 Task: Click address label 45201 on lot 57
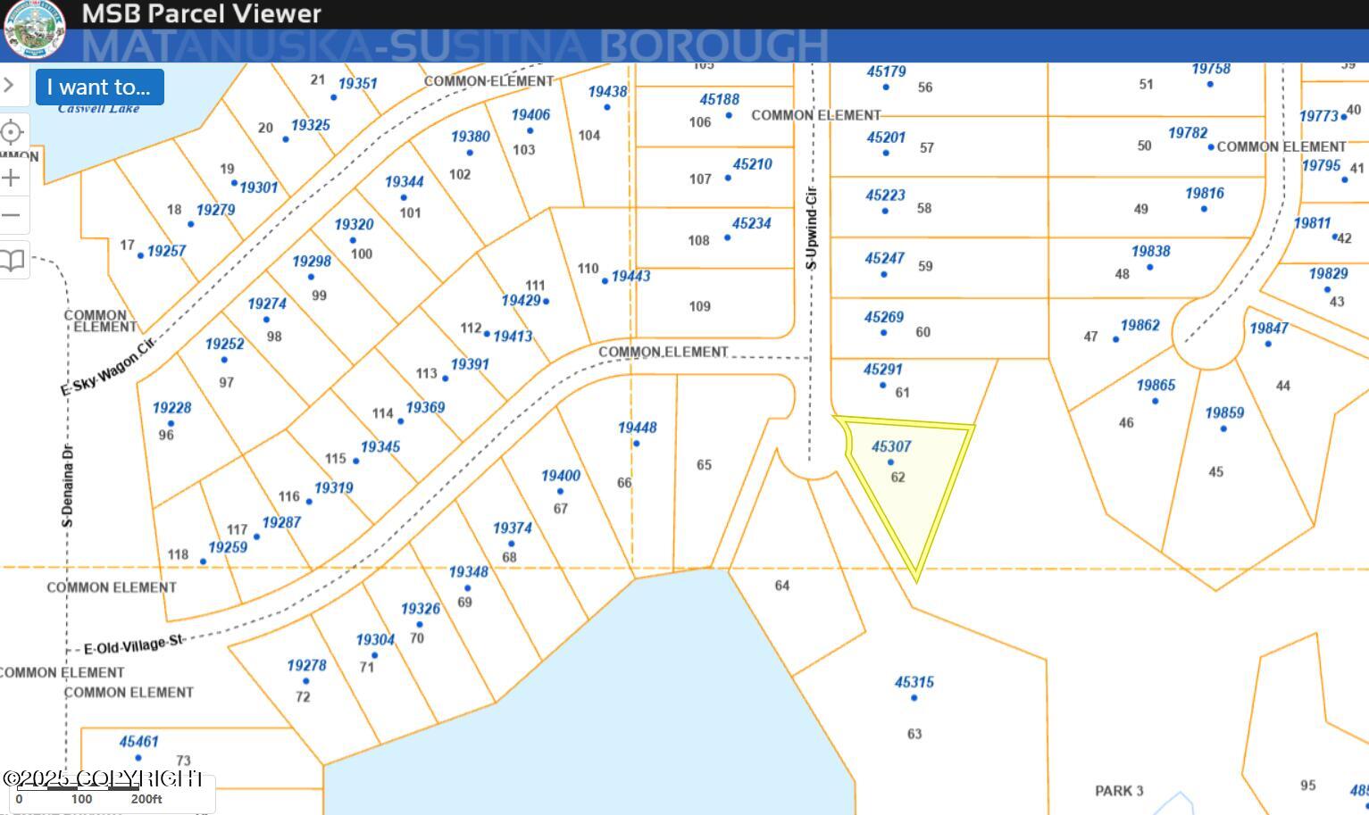tap(886, 137)
